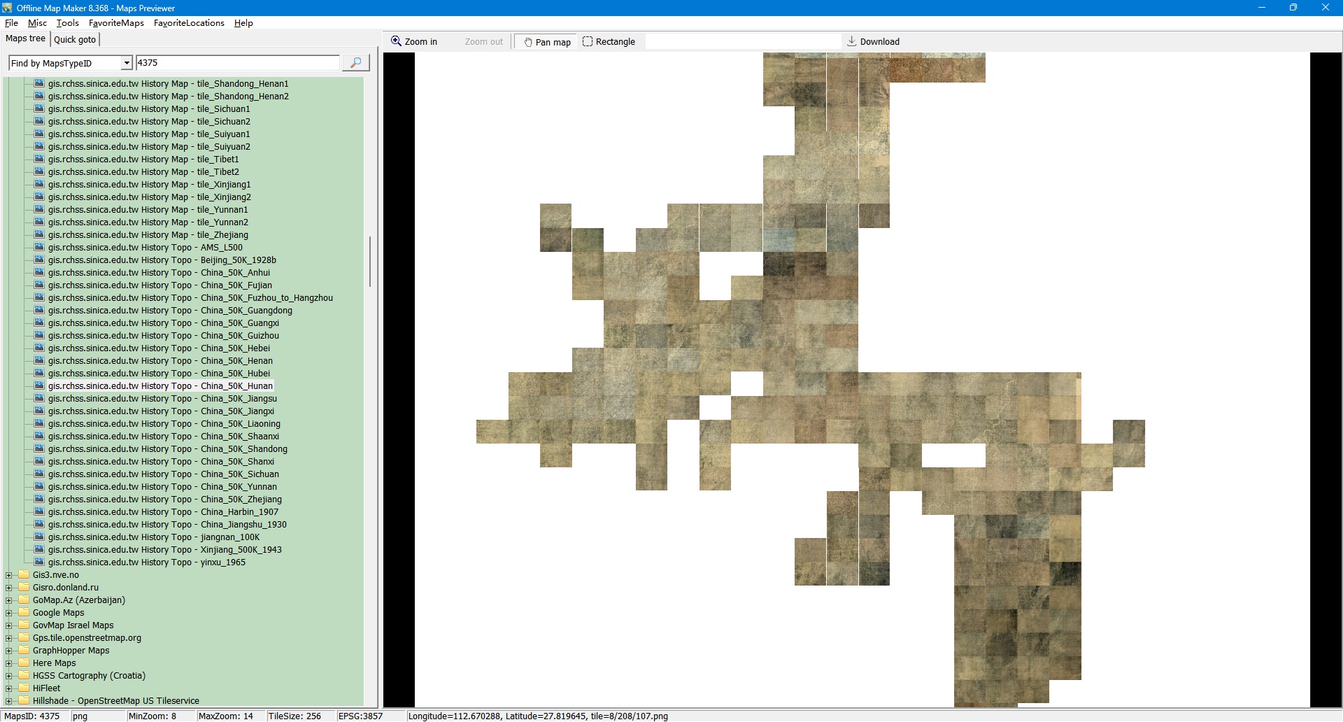The width and height of the screenshot is (1343, 722).
Task: Select History Topo China_50K_Guizhou entry
Action: (164, 336)
